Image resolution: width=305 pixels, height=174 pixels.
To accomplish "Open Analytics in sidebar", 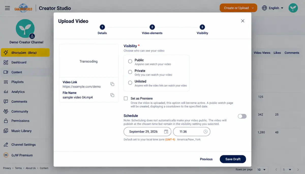I will pos(25,92).
